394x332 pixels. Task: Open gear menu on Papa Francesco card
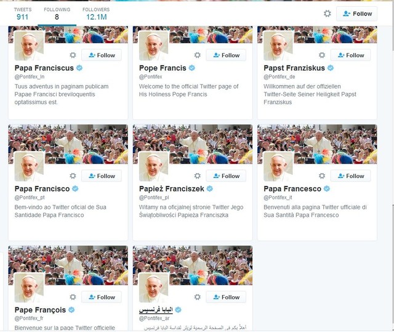322,176
